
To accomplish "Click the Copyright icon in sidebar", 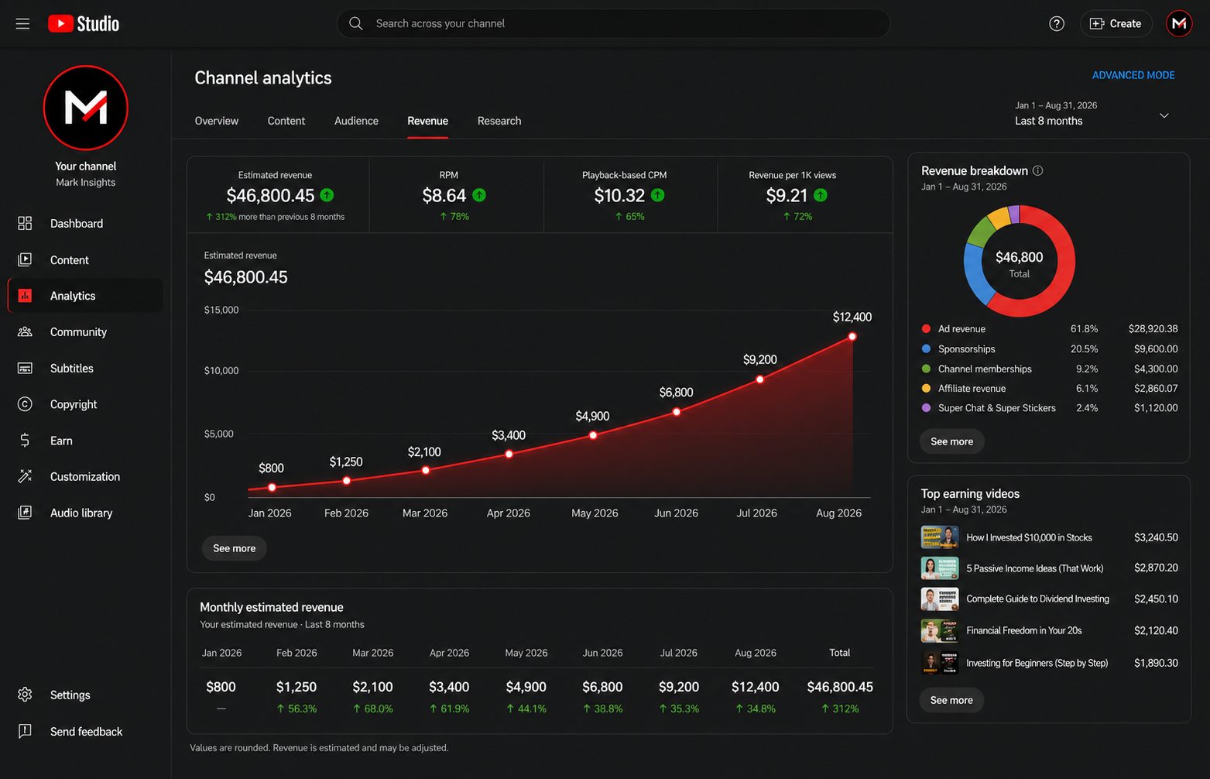I will [25, 404].
